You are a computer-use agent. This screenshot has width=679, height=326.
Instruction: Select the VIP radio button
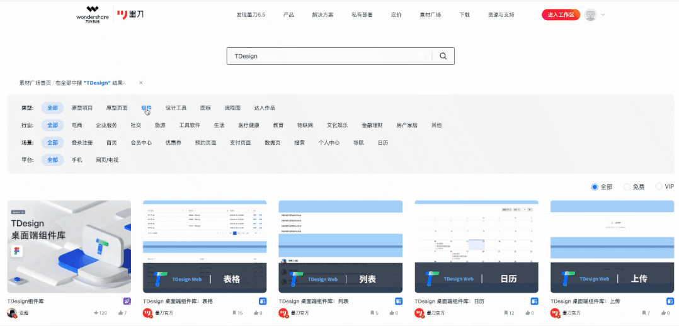point(659,186)
